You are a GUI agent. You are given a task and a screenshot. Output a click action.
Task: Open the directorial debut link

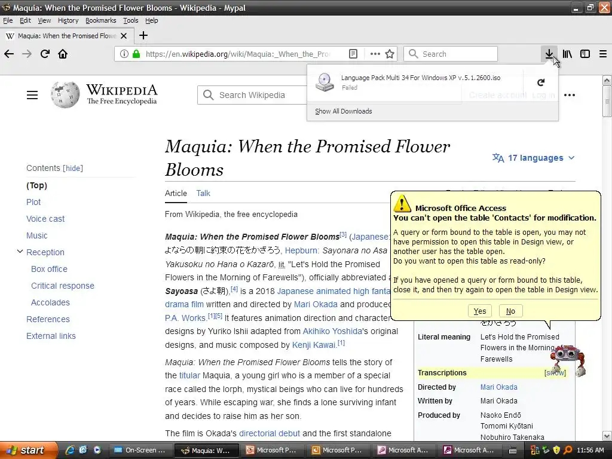(x=270, y=433)
